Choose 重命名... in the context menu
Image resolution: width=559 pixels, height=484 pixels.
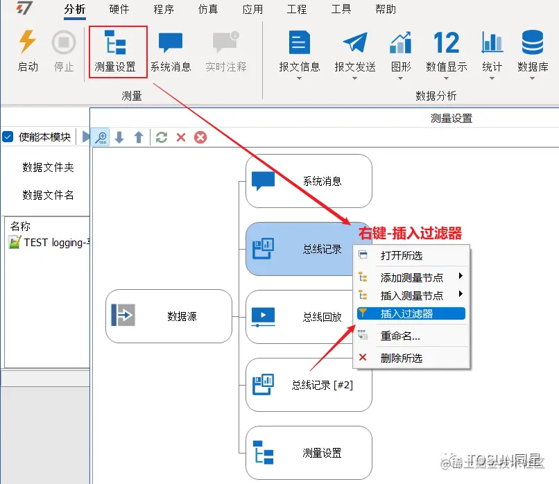click(411, 336)
